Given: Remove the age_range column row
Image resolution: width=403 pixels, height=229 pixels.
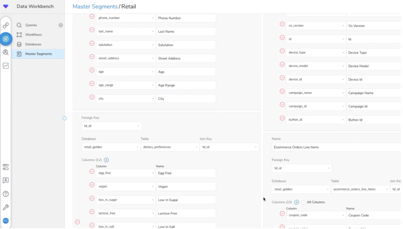Looking at the screenshot, I should tap(92, 84).
